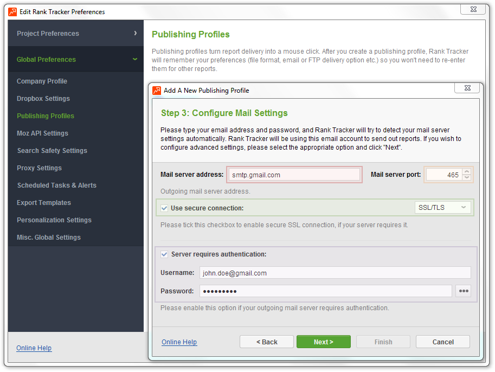This screenshot has height=372, width=495.
Task: Open Export Templates section
Action: tap(44, 203)
